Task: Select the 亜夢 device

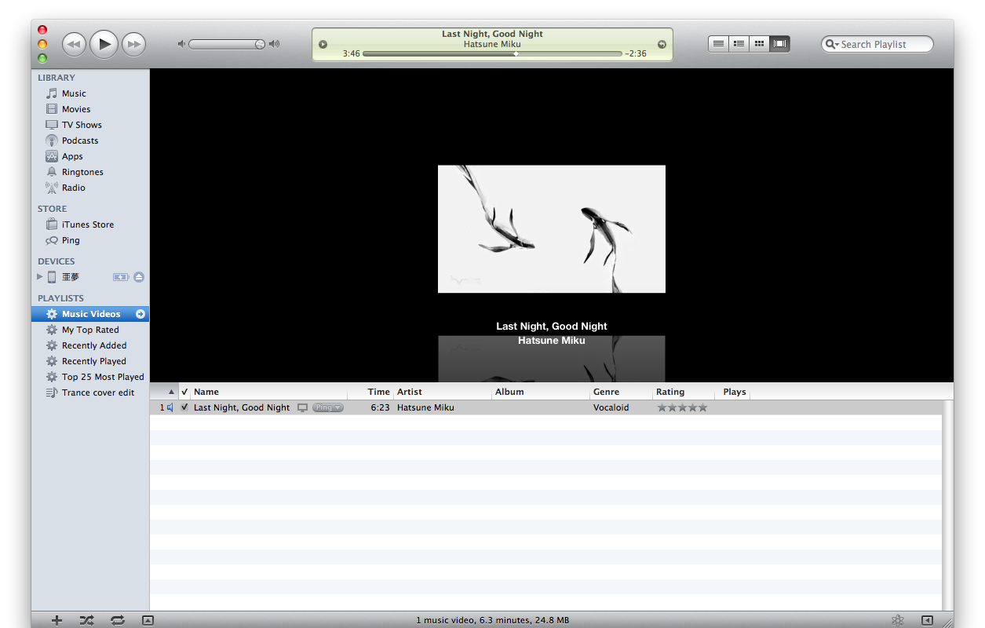Action: 71,277
